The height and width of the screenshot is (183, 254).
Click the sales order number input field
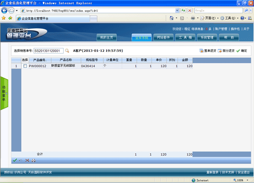click(x=49, y=51)
